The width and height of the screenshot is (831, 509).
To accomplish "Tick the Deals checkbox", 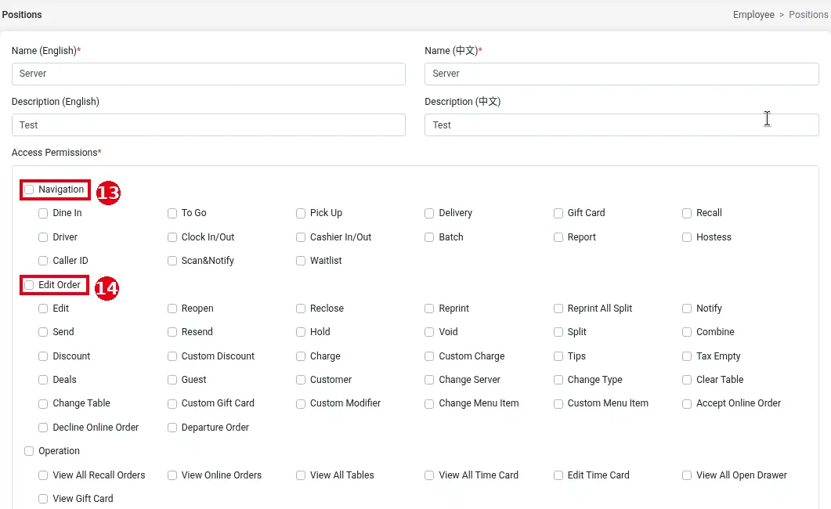I will 43,380.
